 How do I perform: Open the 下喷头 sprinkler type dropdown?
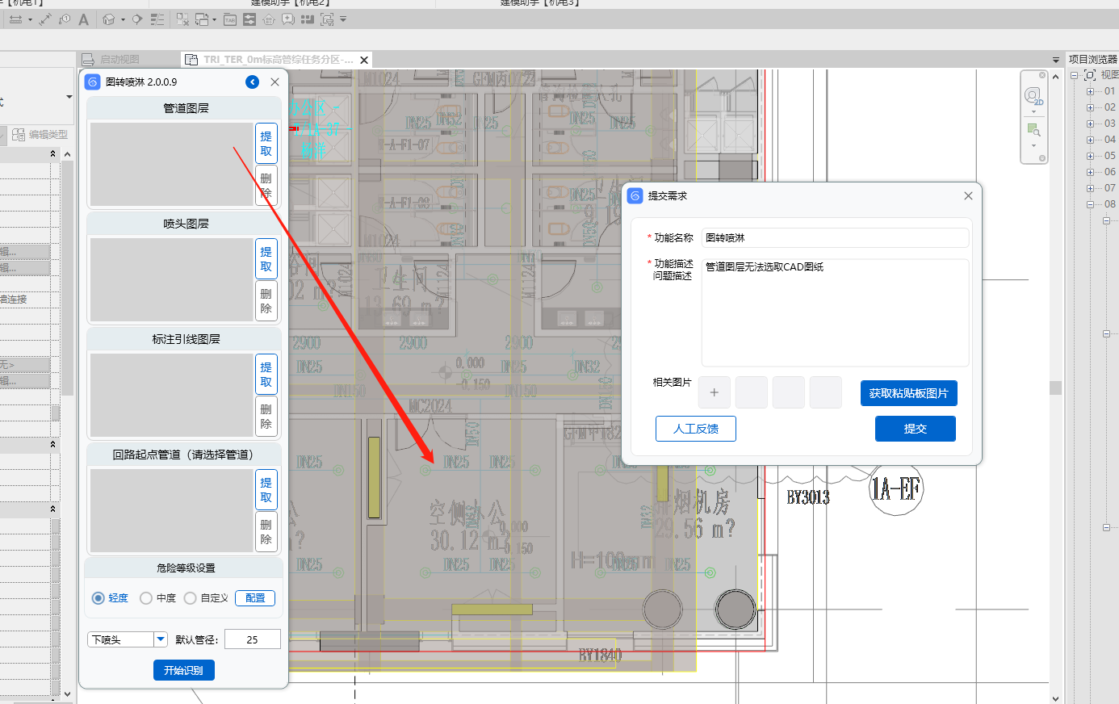[x=161, y=639]
